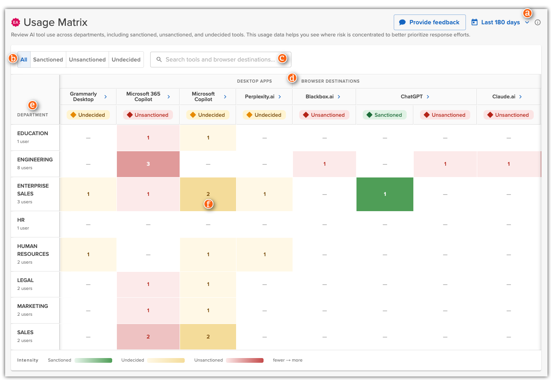Expand Microsoft Copilot column chevron
The image size is (551, 380).
tap(225, 97)
